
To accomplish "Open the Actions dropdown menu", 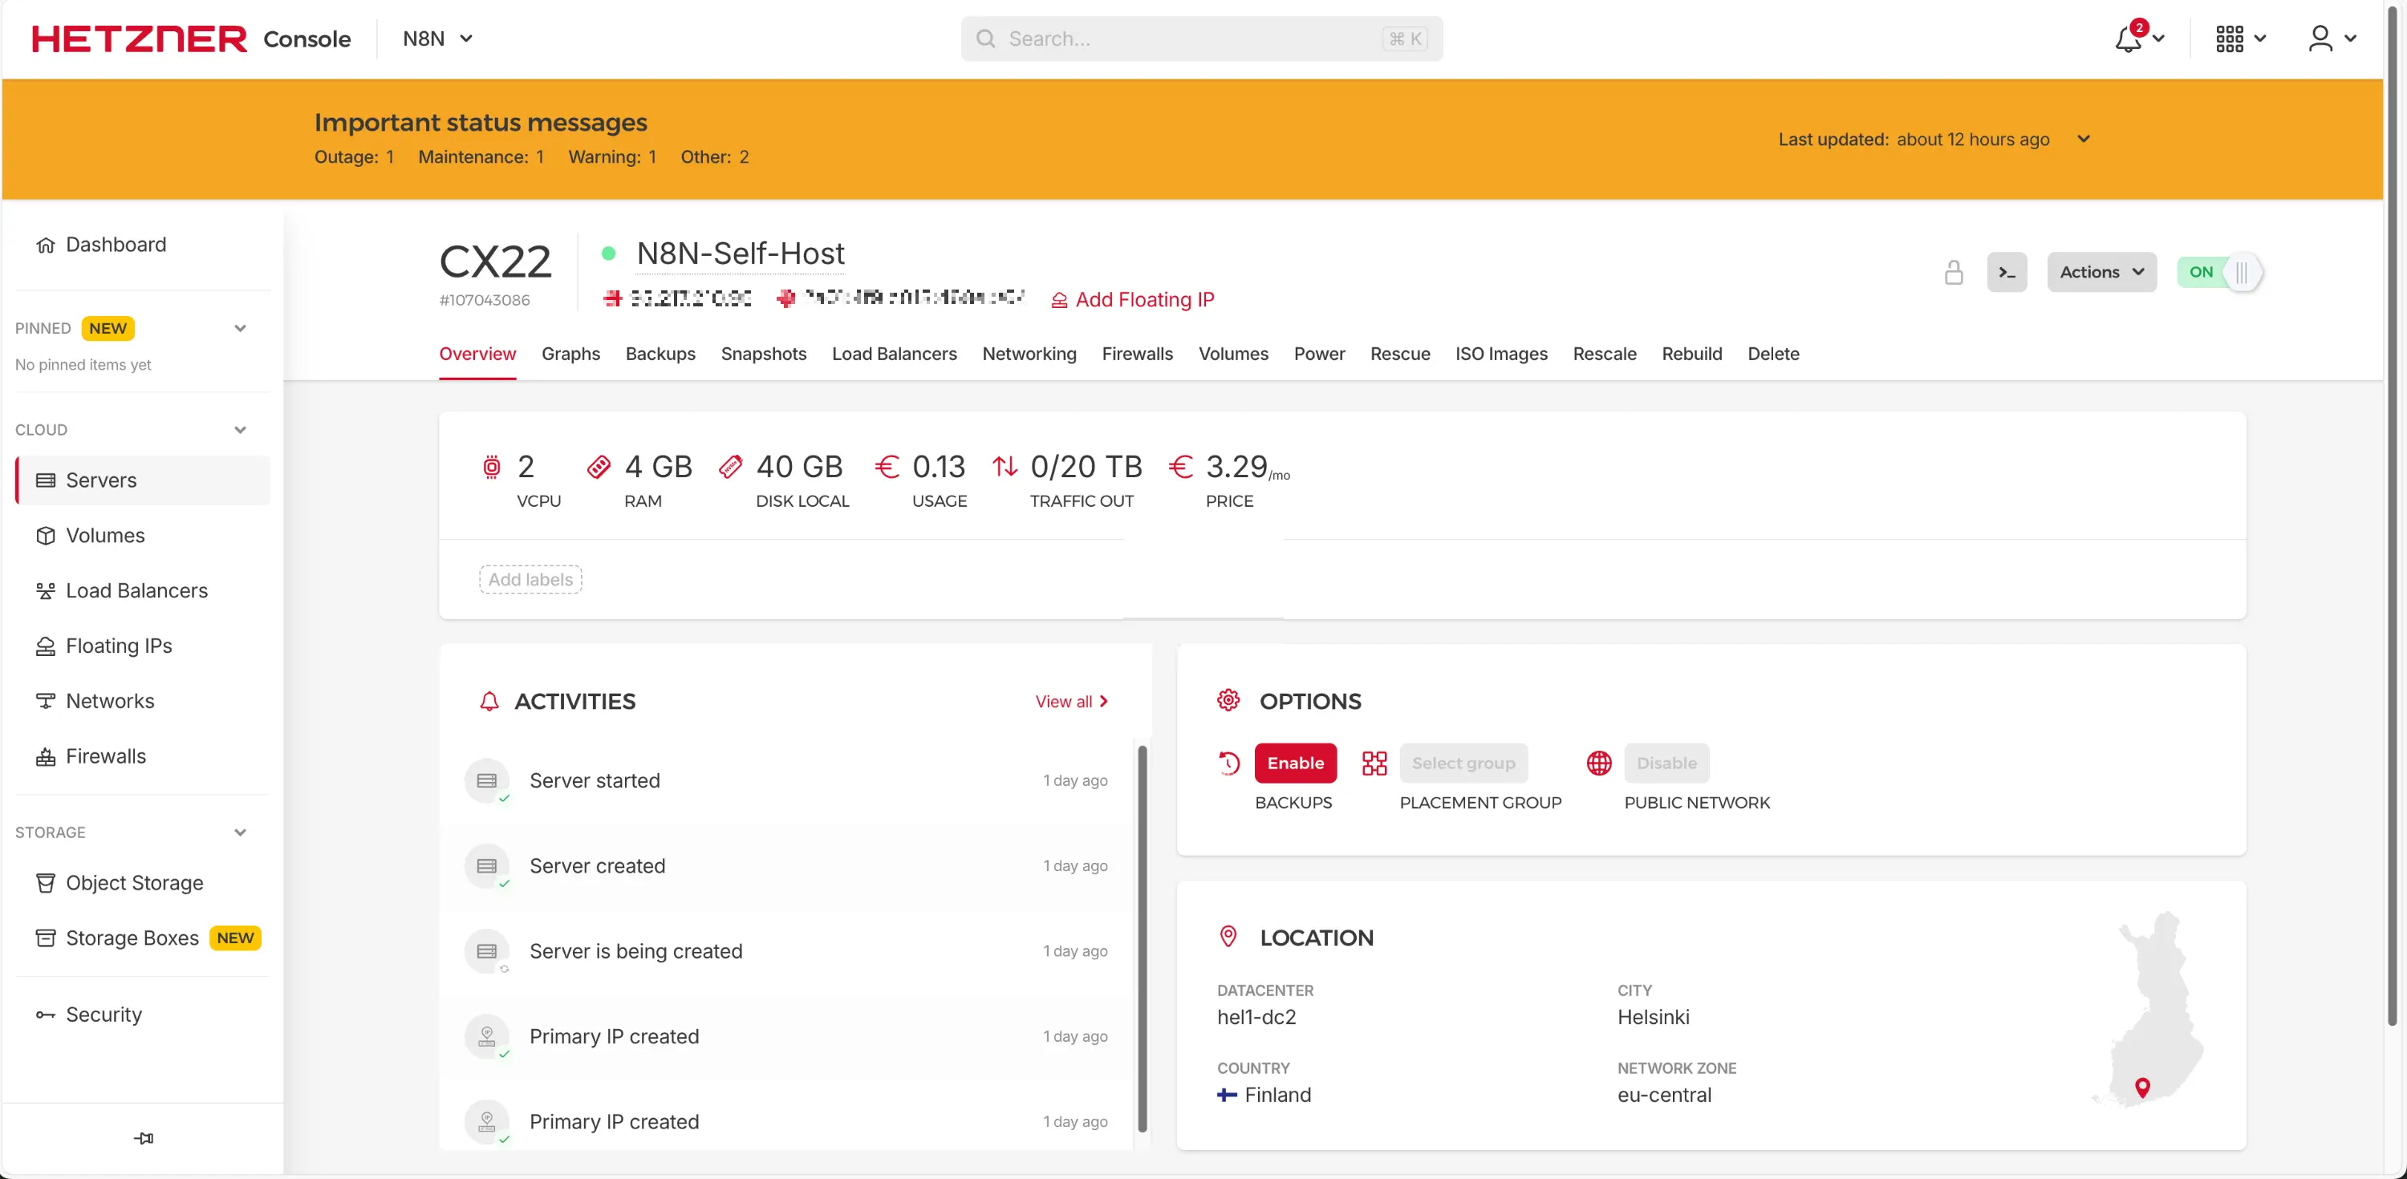I will tap(2101, 272).
